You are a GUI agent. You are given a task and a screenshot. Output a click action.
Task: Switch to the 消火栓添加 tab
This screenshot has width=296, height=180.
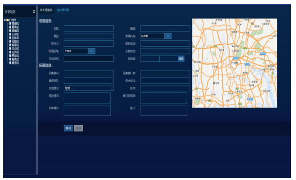click(46, 10)
